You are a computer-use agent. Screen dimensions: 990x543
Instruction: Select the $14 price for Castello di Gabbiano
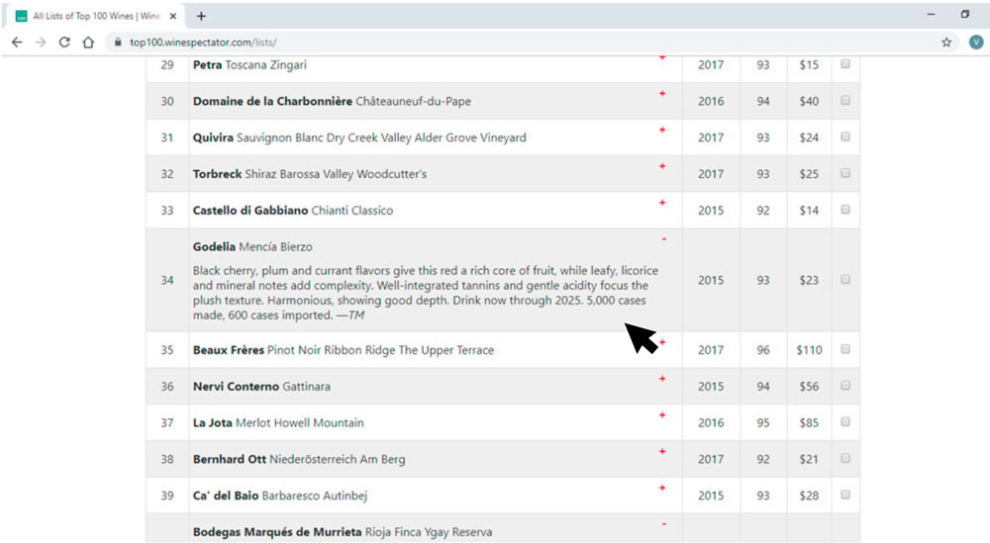click(x=809, y=211)
